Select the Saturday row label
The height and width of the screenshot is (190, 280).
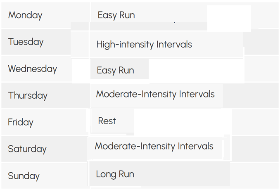27,149
